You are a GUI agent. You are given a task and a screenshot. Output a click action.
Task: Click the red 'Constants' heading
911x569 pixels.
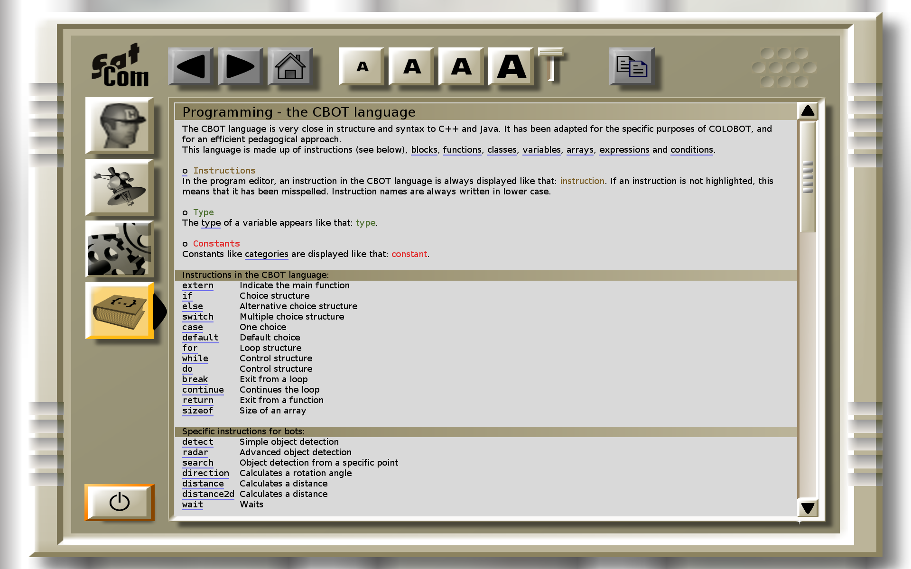[216, 244]
